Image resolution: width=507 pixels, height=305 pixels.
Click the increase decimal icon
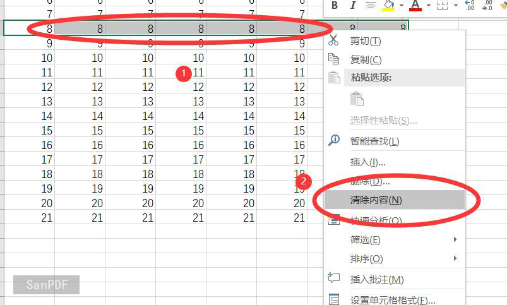click(x=470, y=5)
